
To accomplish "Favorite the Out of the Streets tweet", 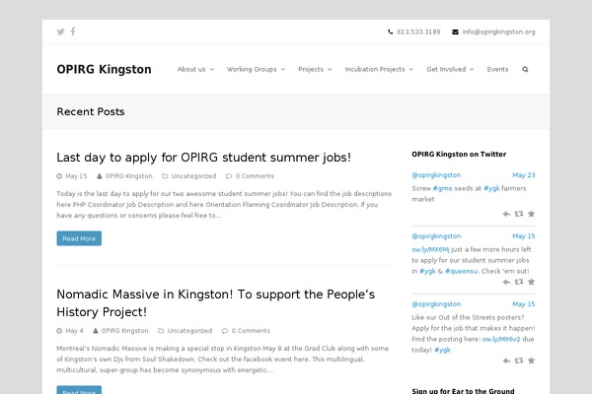I will pos(531,361).
